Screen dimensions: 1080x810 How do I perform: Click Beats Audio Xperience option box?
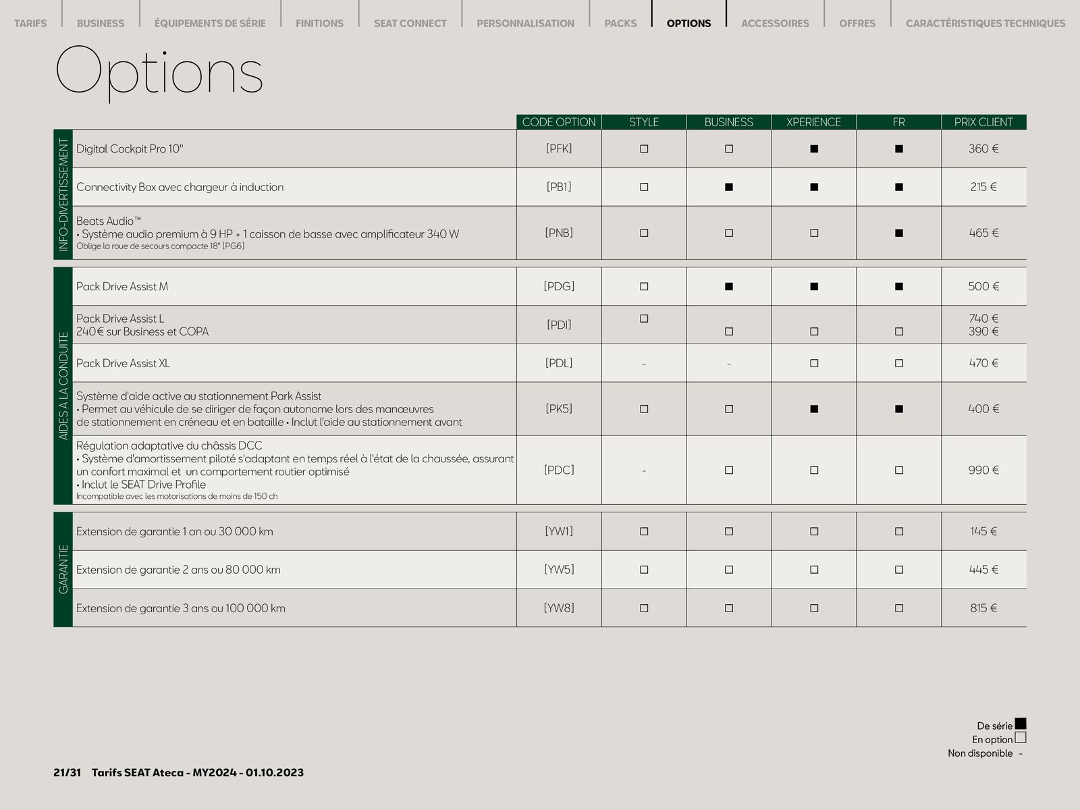pos(814,233)
